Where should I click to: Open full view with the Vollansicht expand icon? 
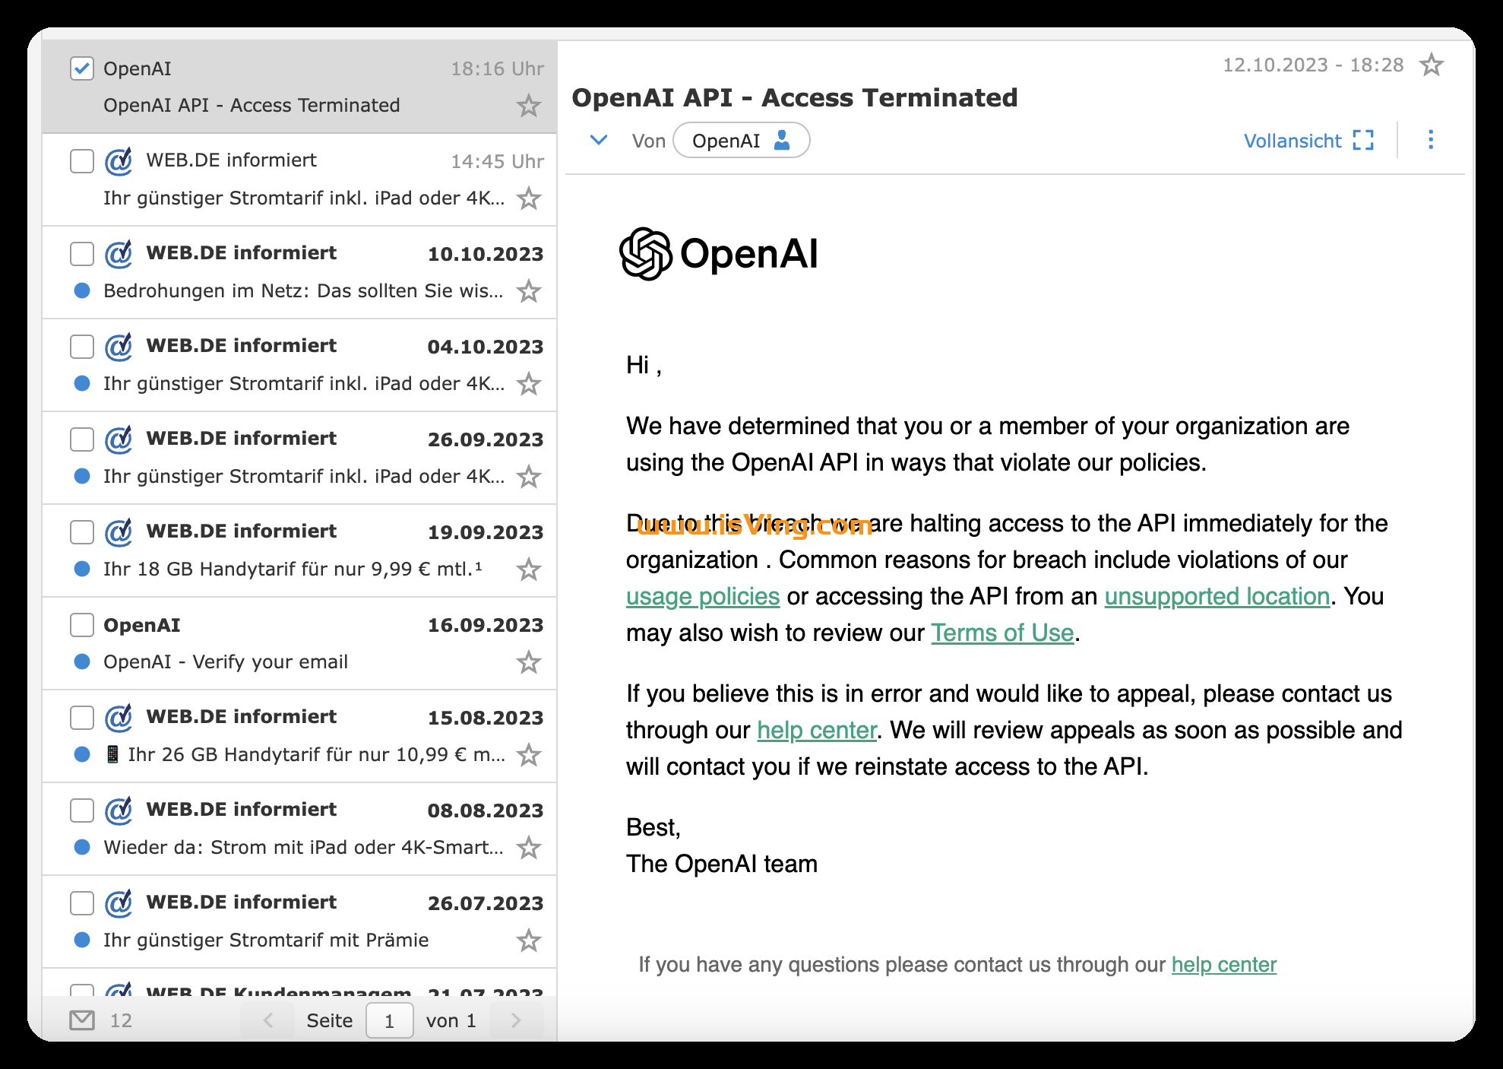[x=1364, y=140]
